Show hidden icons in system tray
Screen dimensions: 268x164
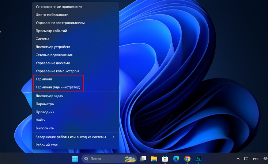(238, 159)
